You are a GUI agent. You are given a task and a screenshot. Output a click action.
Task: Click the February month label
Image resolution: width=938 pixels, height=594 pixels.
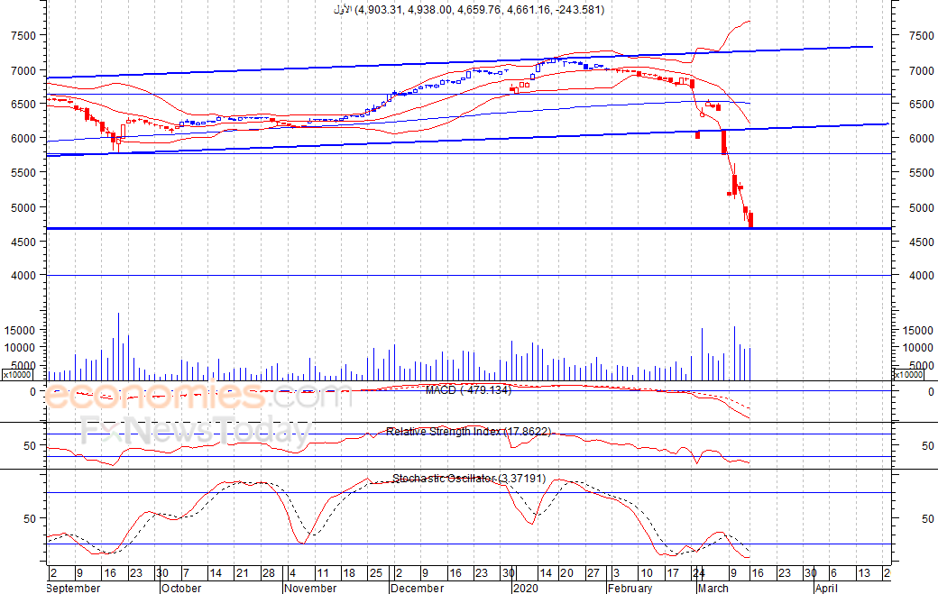coord(630,588)
